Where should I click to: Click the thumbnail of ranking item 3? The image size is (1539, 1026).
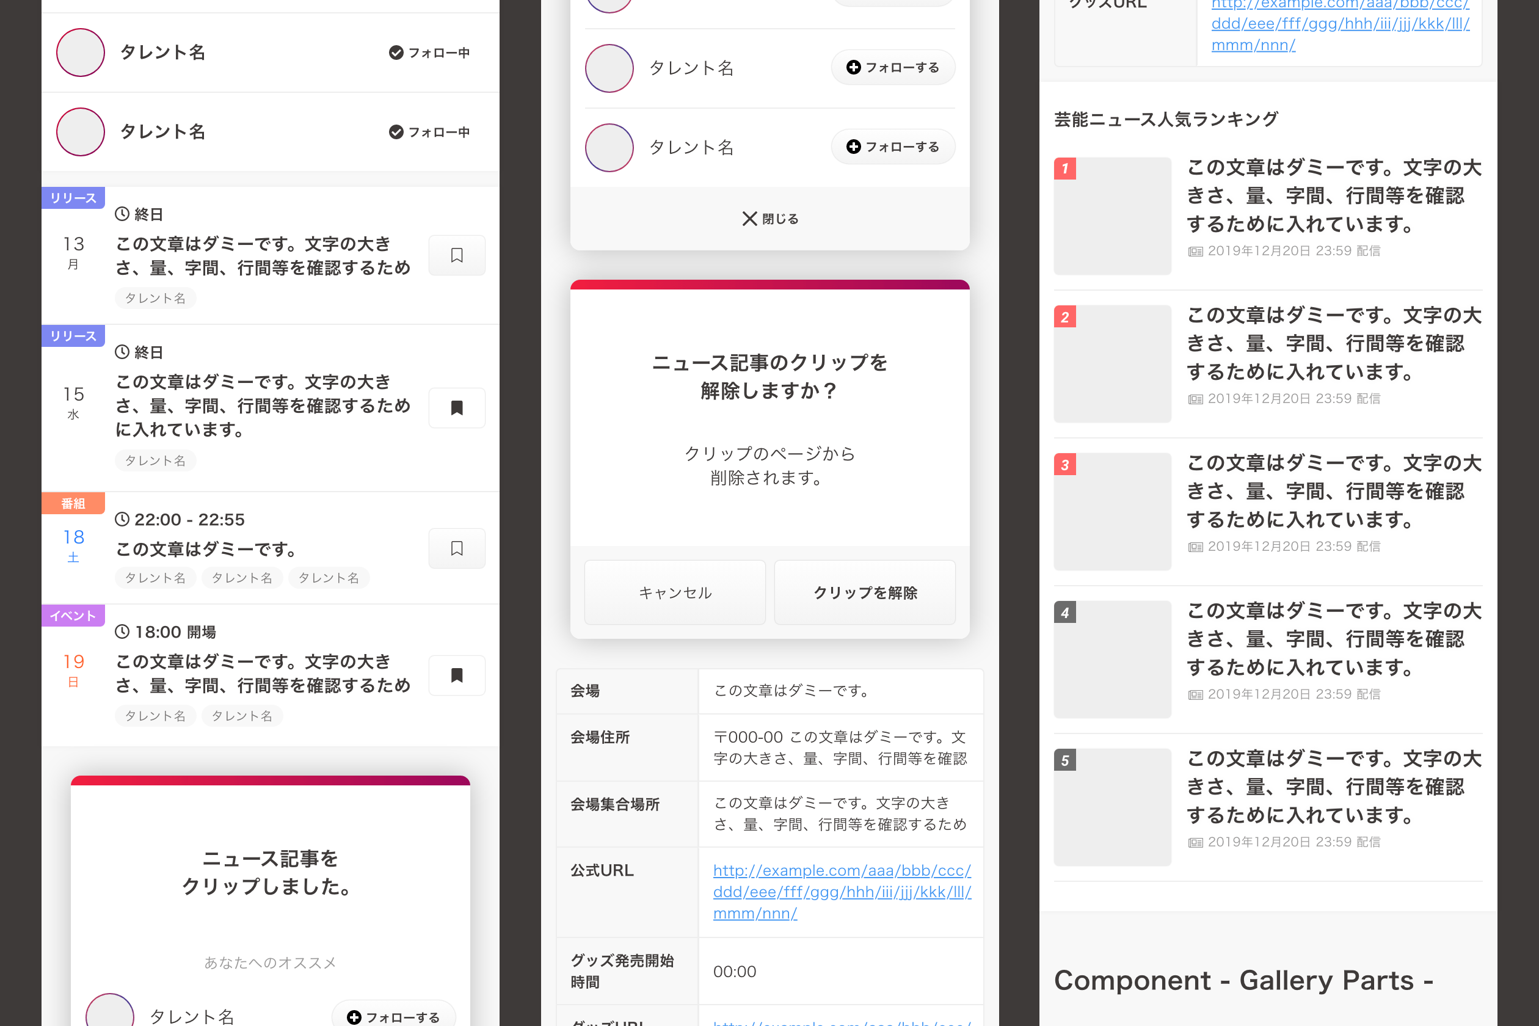tap(1112, 512)
